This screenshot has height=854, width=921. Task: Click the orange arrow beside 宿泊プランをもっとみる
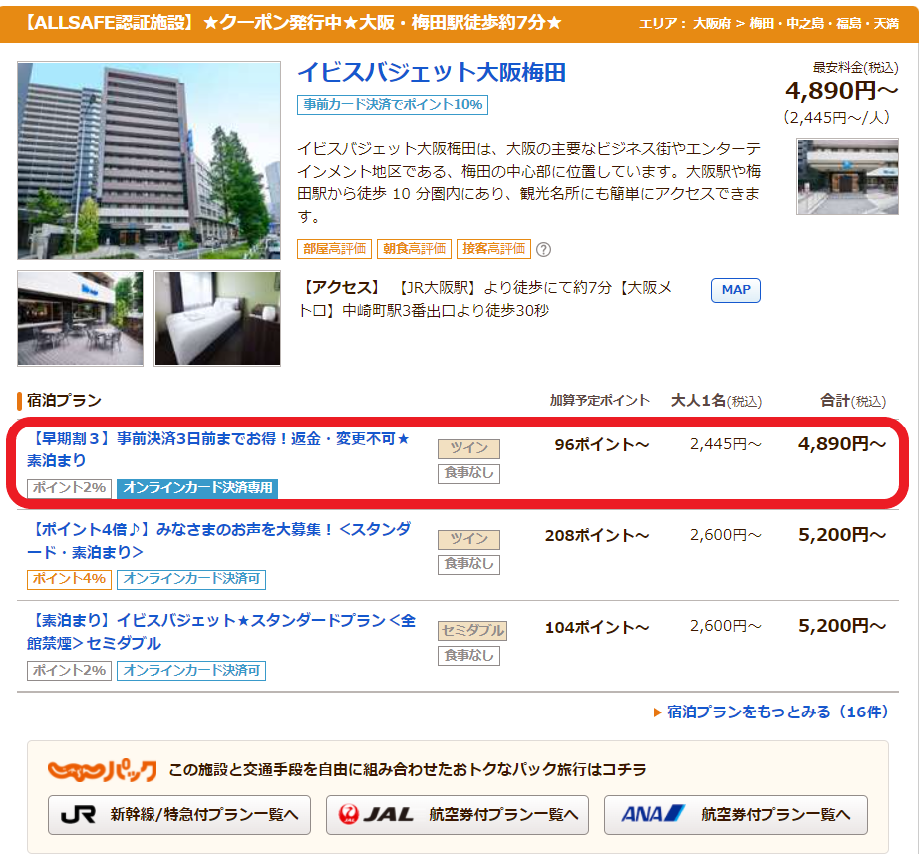pos(657,713)
